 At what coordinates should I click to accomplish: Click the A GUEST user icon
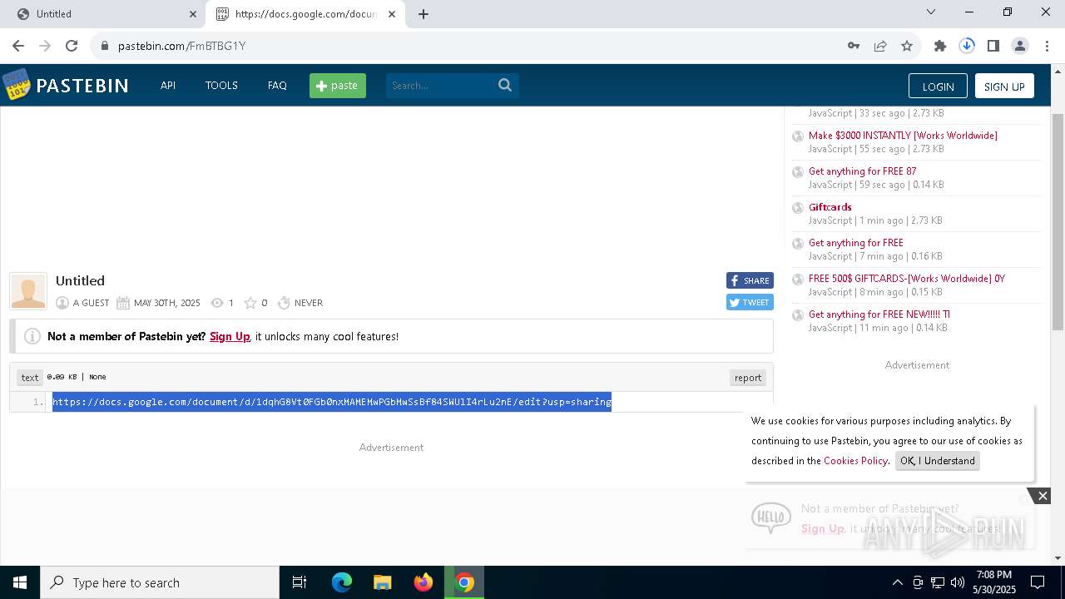(62, 303)
